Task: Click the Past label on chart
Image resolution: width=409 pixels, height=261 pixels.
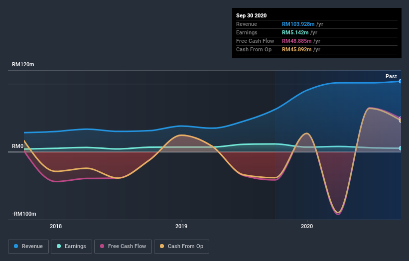Action: [391, 76]
